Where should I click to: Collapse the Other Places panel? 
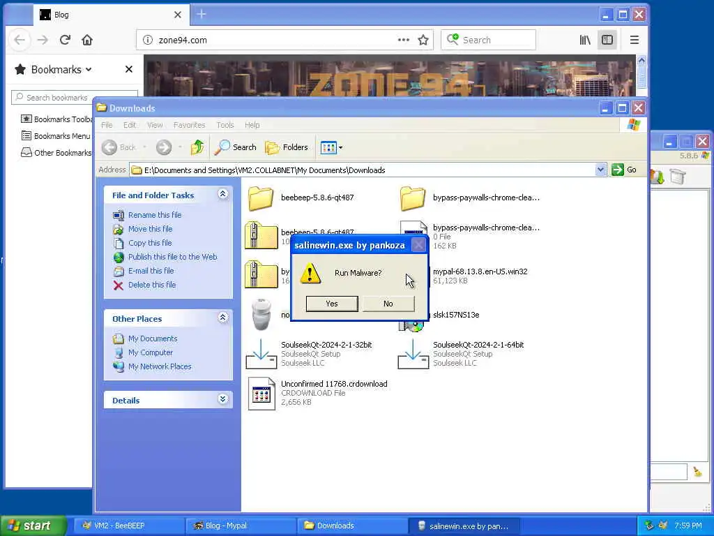point(222,318)
